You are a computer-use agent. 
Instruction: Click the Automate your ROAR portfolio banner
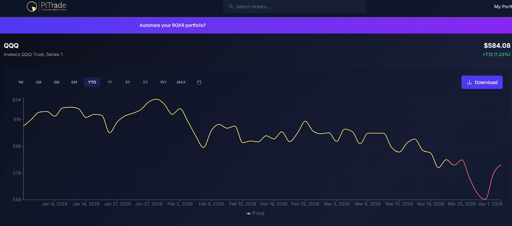click(x=172, y=26)
